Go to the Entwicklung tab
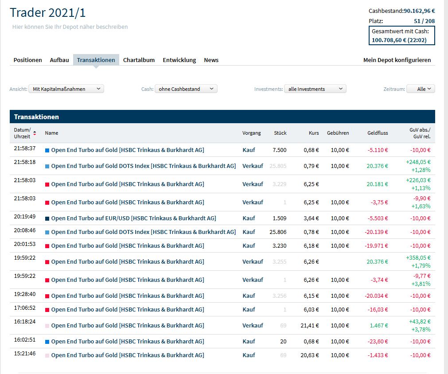 click(x=179, y=60)
